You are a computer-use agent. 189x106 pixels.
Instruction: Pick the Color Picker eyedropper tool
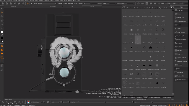click(x=2, y=29)
